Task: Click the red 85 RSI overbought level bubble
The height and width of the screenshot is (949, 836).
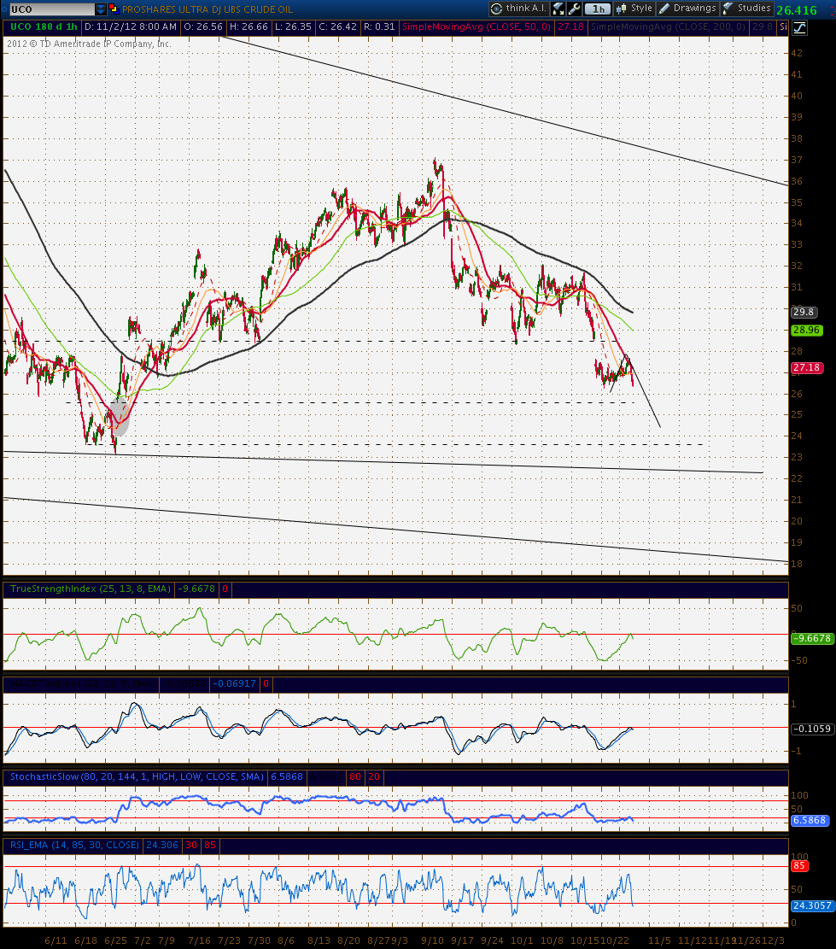Action: click(x=799, y=865)
